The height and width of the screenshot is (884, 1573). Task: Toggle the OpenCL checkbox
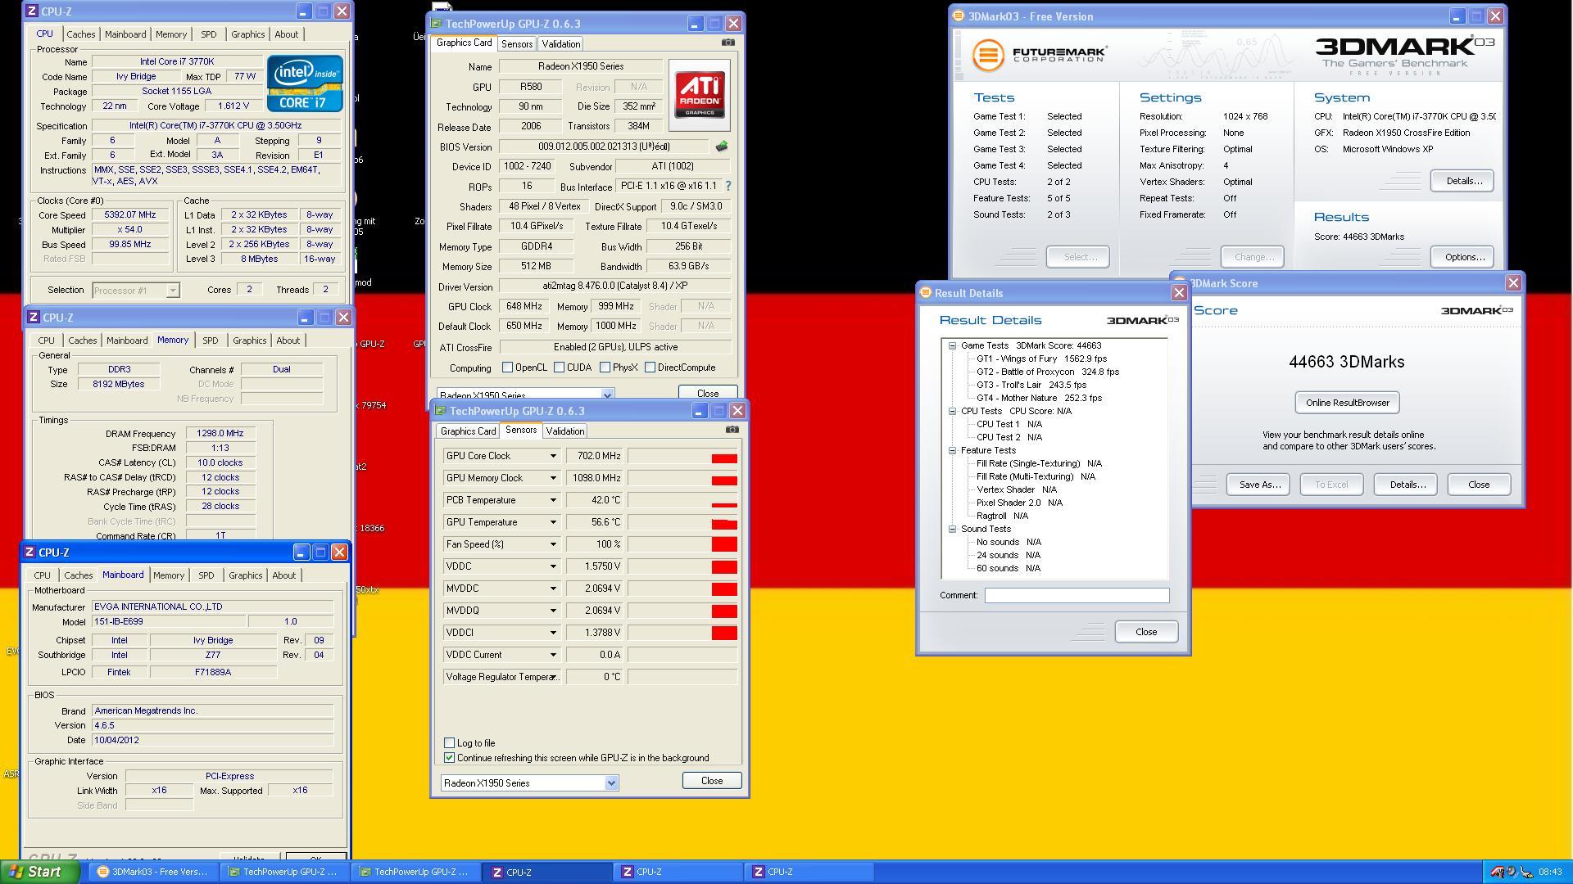coord(507,368)
